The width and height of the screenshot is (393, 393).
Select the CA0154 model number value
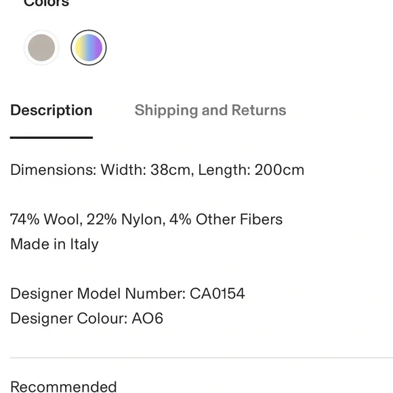coord(218,293)
